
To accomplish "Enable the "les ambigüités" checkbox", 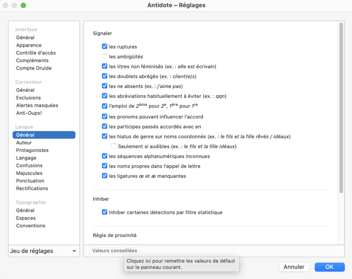I will tap(105, 57).
